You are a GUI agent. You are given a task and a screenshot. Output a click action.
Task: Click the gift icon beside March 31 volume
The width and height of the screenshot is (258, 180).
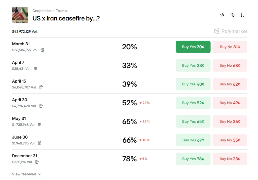42,50
